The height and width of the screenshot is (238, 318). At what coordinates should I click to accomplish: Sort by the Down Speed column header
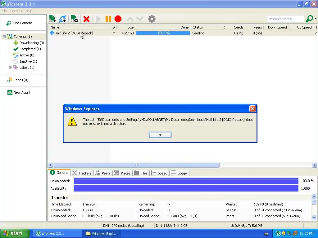pyautogui.click(x=276, y=27)
